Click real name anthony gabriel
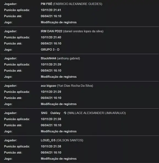159x163 pixels. [x=68, y=59]
